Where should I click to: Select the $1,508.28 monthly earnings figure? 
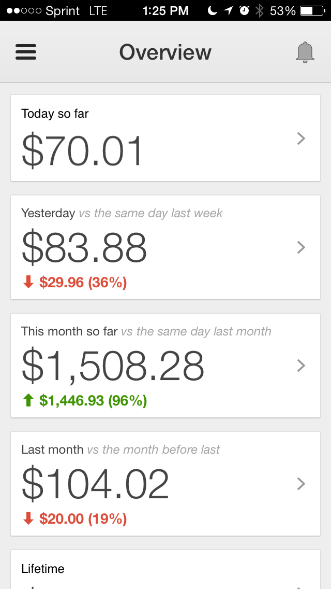113,366
